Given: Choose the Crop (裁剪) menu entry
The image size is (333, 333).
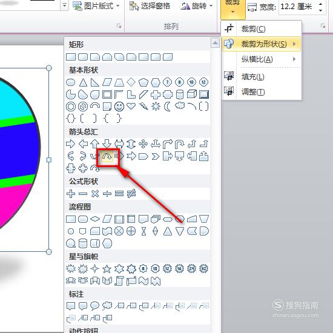Looking at the screenshot, I should [261, 29].
